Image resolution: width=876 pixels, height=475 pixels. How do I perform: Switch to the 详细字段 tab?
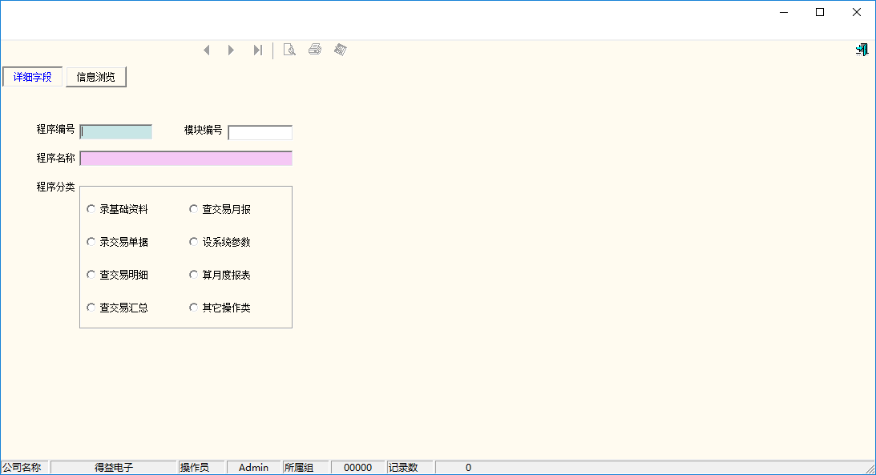coord(33,77)
